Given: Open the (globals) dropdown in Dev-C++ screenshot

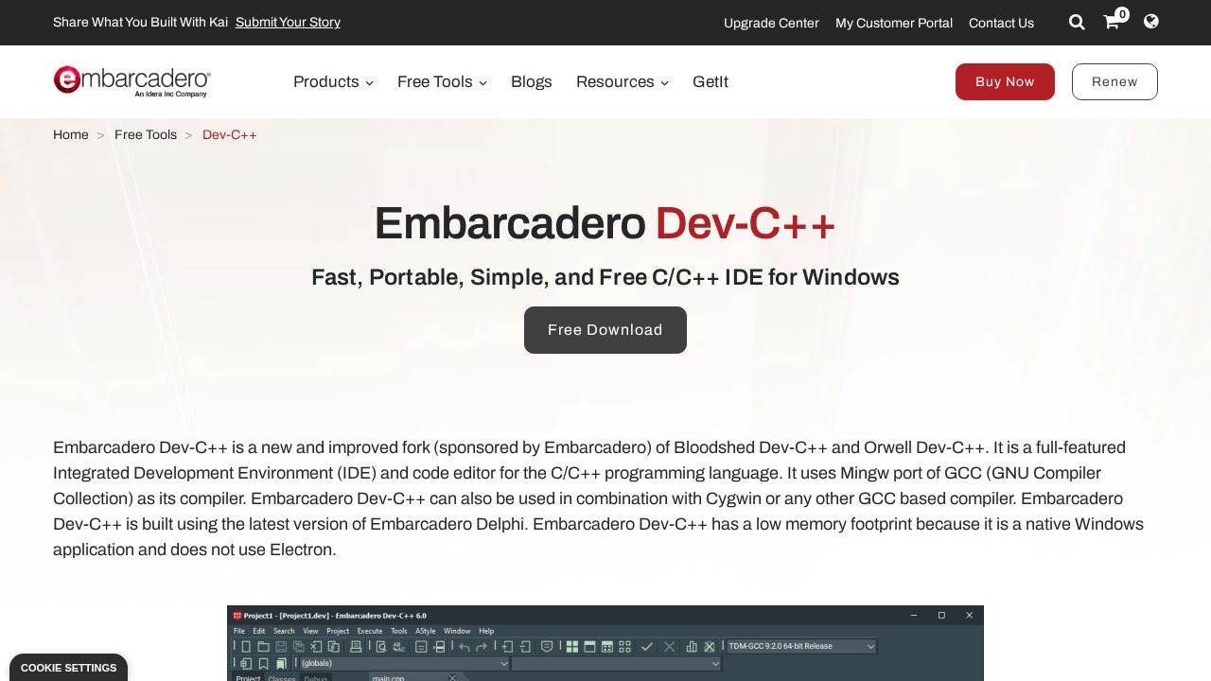Looking at the screenshot, I should coord(405,664).
